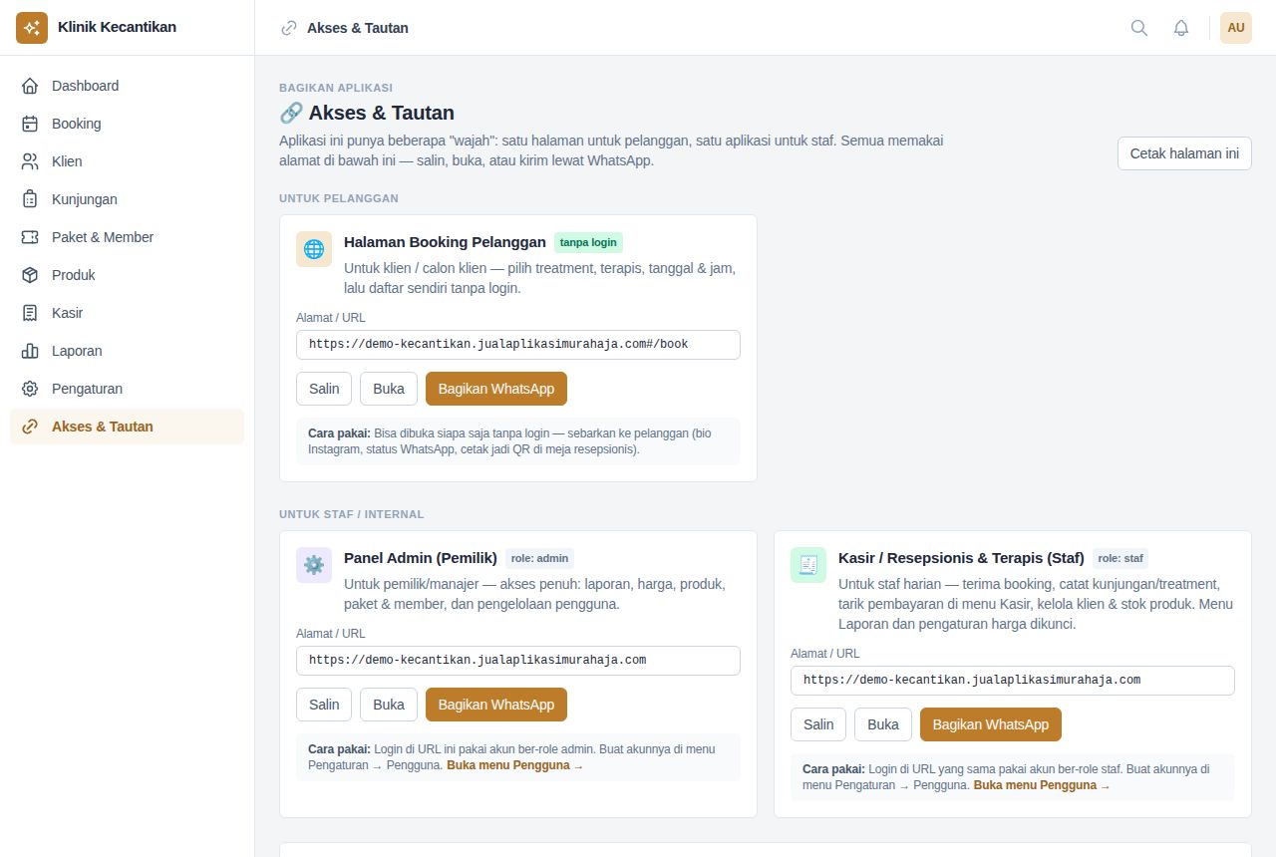The image size is (1276, 857).
Task: Click the Produk box icon
Action: (30, 275)
